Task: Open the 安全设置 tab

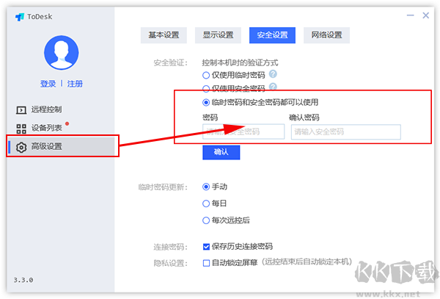Action: point(272,35)
